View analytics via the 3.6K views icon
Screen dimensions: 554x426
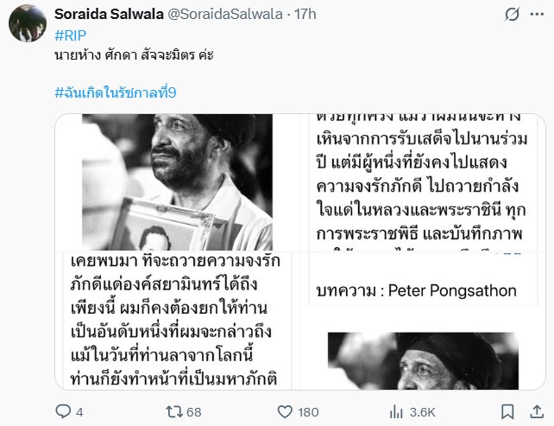pyautogui.click(x=396, y=412)
